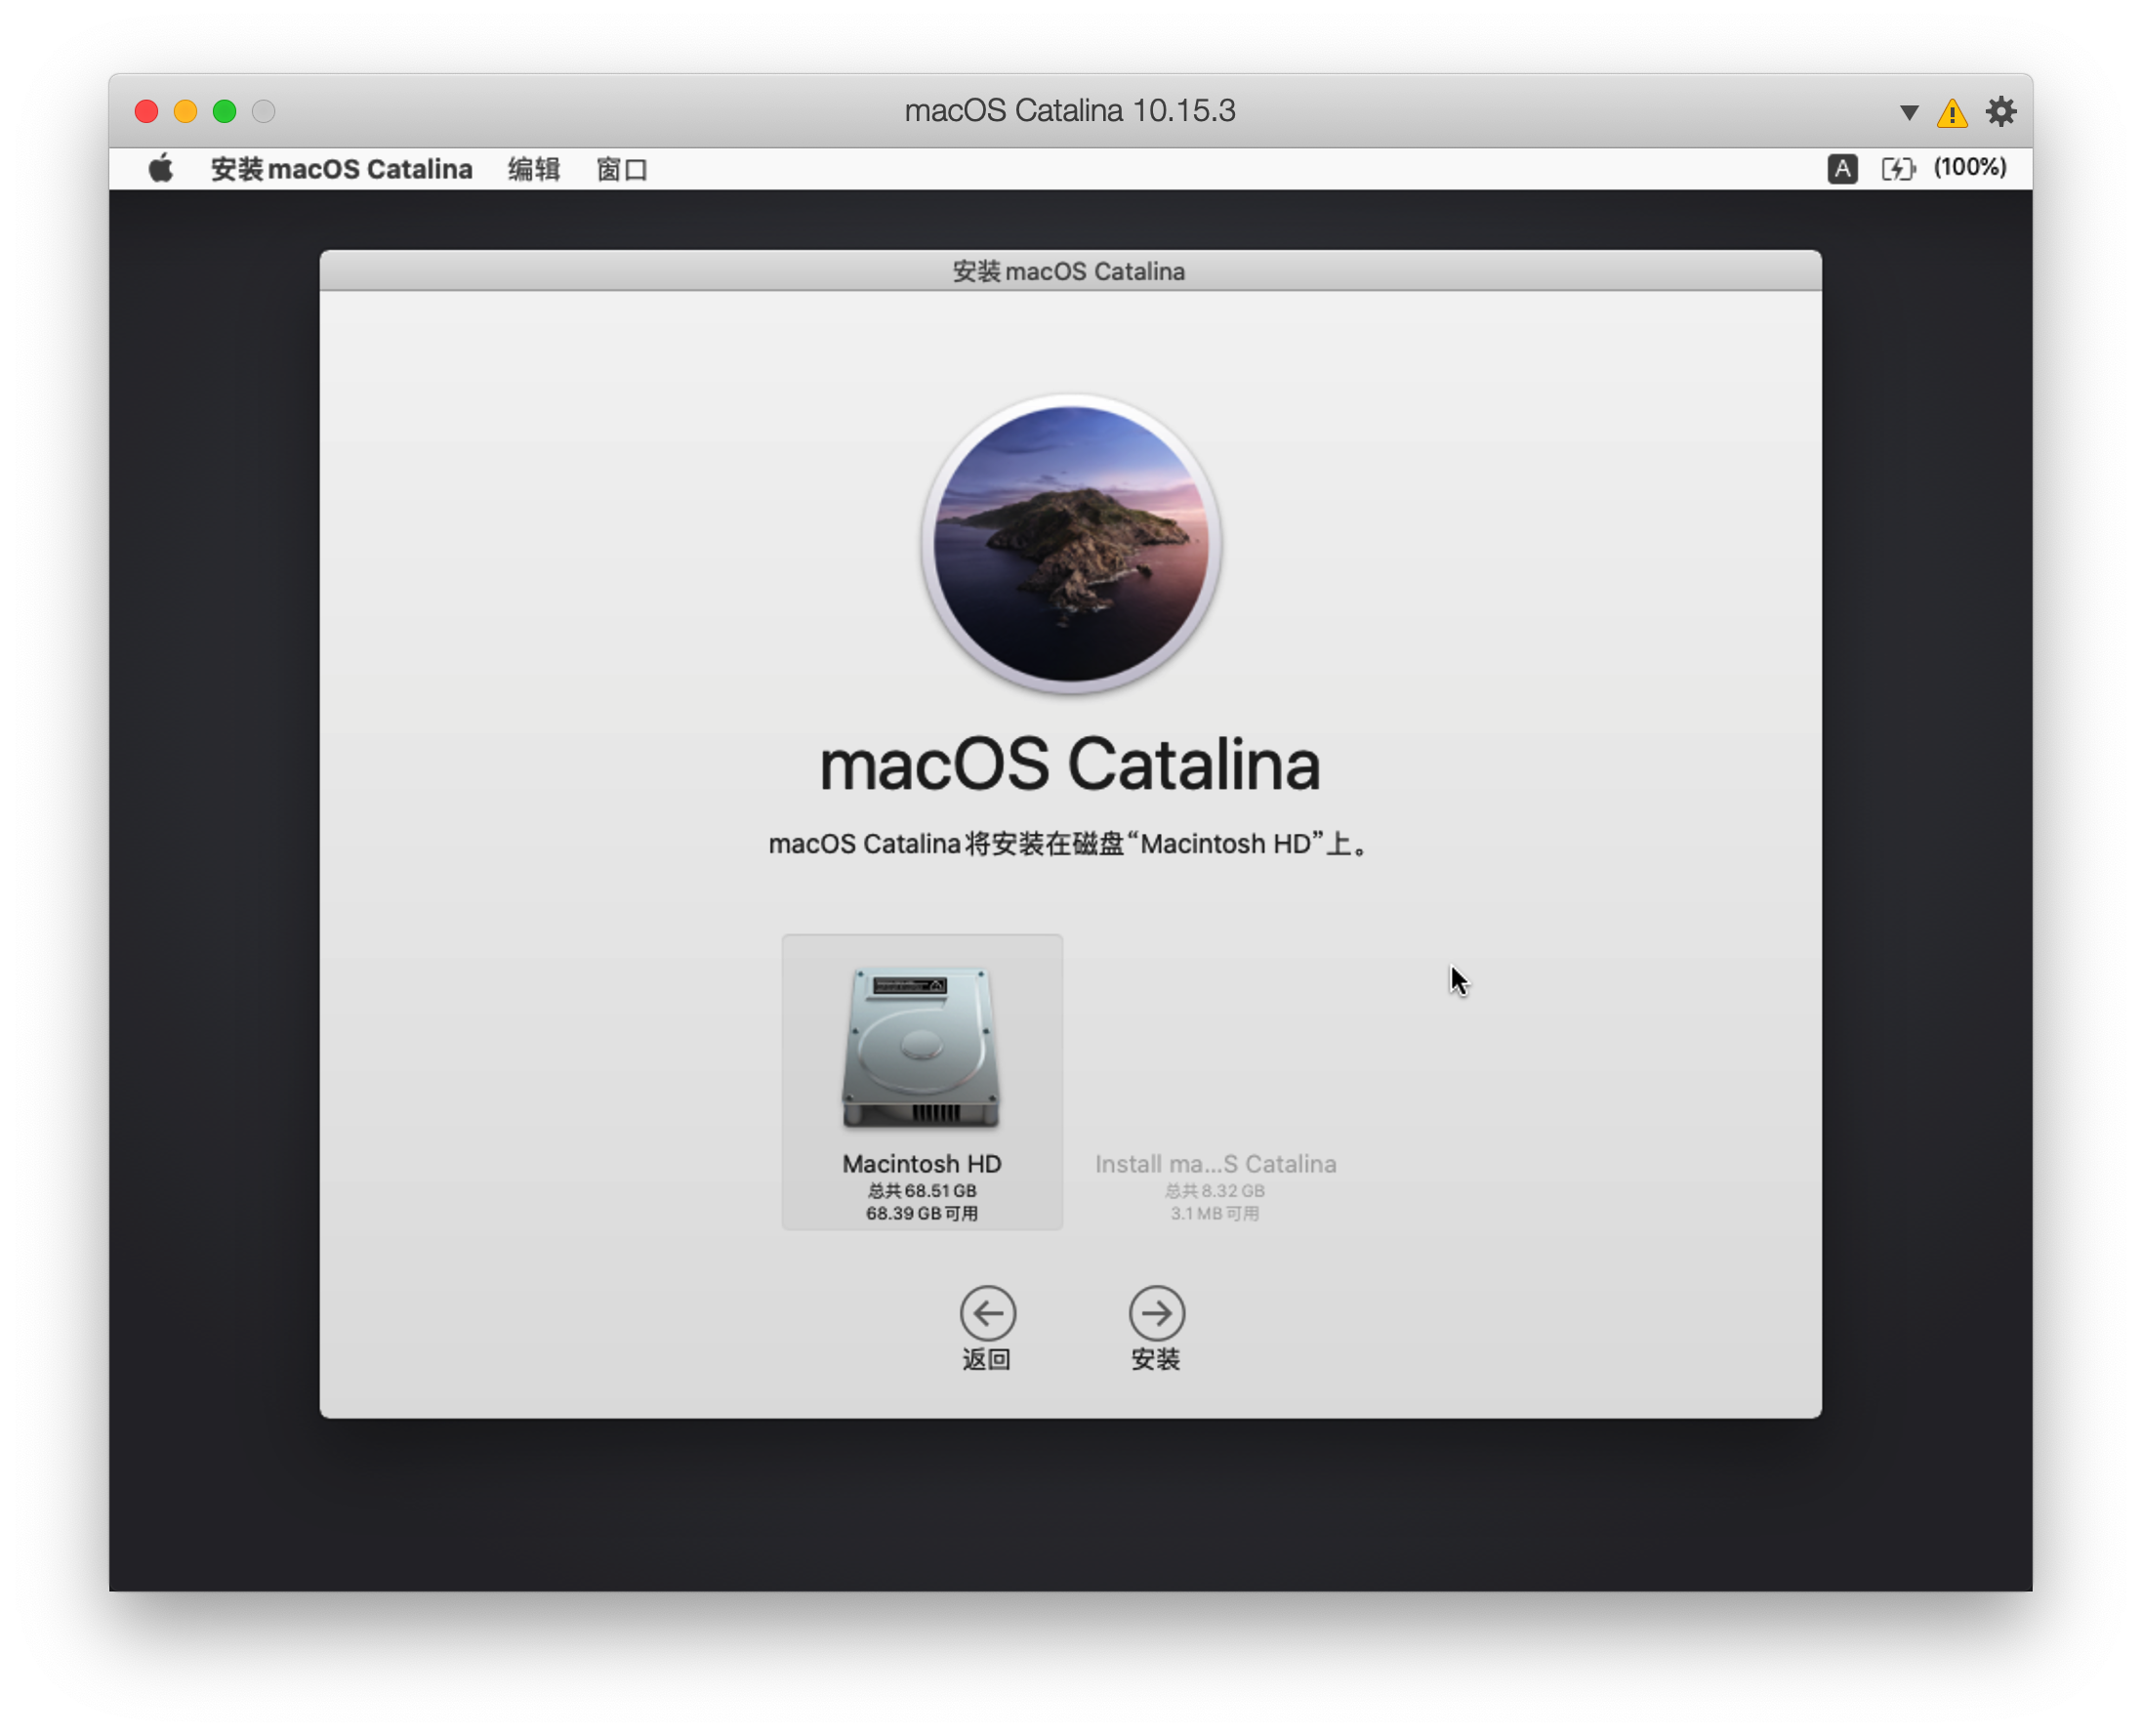Click the macOS Catalina 10.15.3 window title
2142x1736 pixels.
coord(1070,110)
